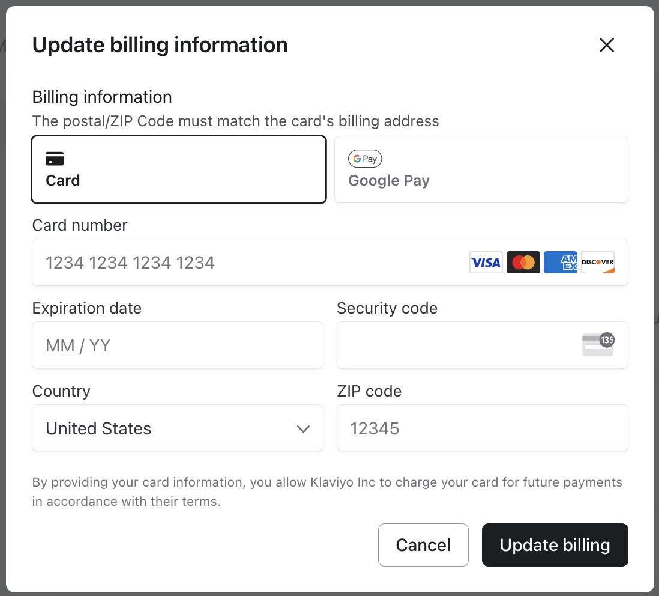
Task: Click the Billing information section heading
Action: pos(102,97)
